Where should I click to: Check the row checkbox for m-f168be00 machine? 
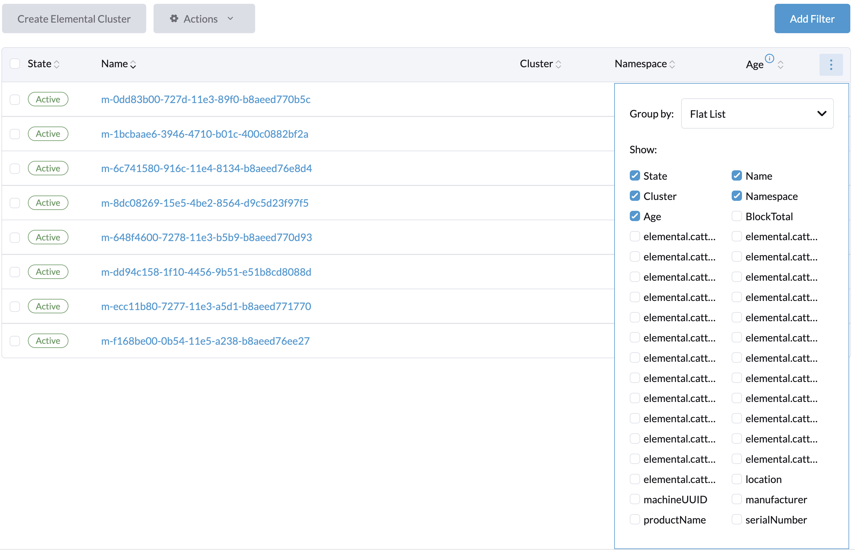[15, 341]
